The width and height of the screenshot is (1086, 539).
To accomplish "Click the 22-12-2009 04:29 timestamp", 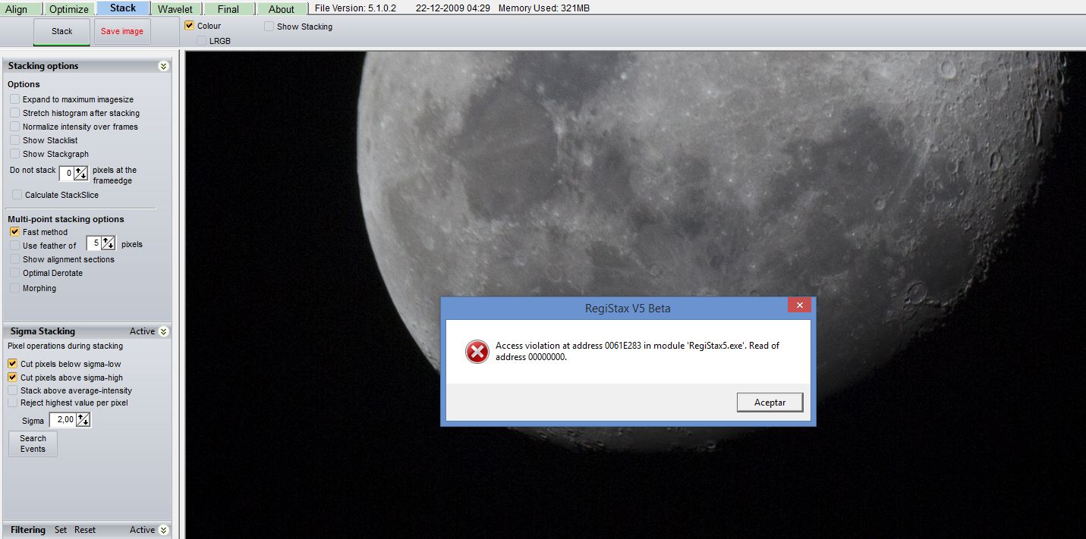I will pos(453,8).
